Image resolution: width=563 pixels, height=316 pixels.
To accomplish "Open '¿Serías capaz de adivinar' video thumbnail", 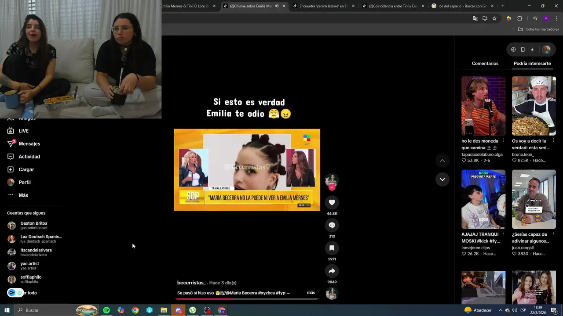I will [534, 199].
